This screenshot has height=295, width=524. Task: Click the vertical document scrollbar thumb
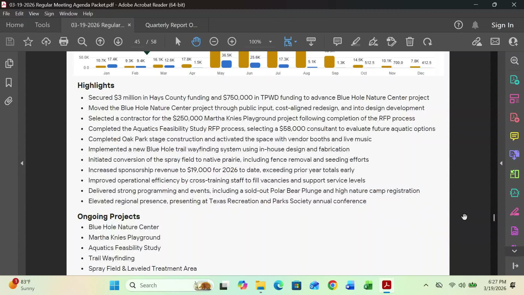[x=494, y=217]
